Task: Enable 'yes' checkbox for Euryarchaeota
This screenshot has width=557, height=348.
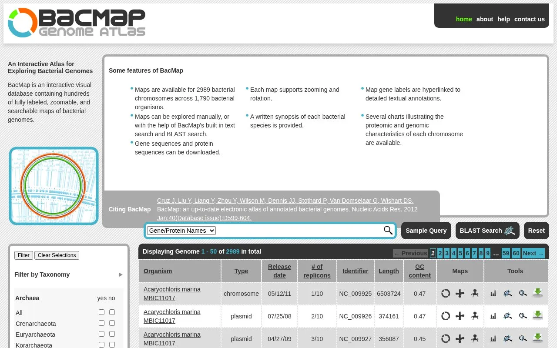Action: pos(101,334)
